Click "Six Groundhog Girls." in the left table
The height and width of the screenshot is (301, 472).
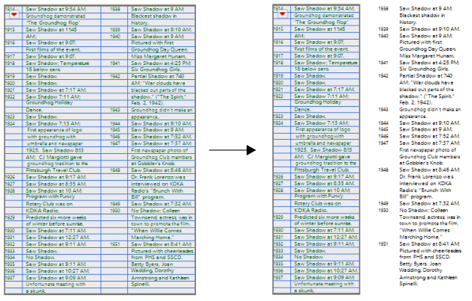click(156, 69)
